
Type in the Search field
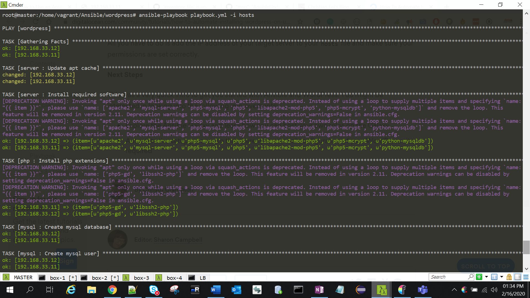coord(447,277)
